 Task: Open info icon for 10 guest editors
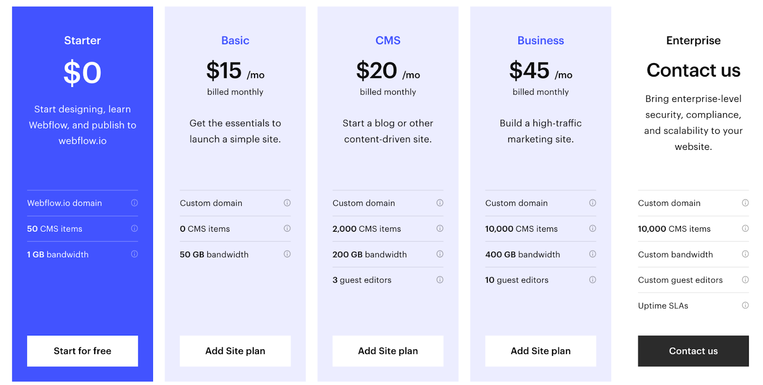[x=592, y=280]
